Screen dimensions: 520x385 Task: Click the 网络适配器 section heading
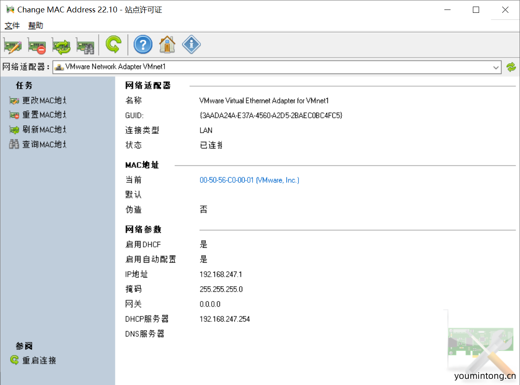pos(148,86)
